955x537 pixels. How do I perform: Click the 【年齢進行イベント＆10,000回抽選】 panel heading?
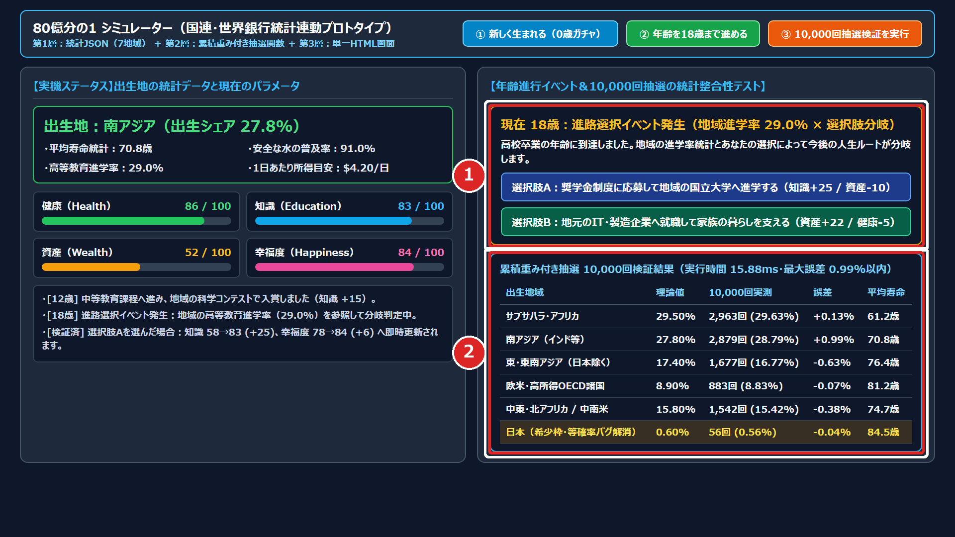628,86
